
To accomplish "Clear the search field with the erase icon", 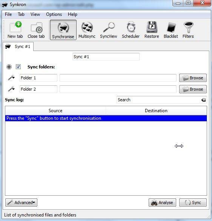I will [x=203, y=100].
